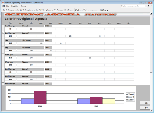Click the Ecasa45 legend swatch

click(x=127, y=97)
